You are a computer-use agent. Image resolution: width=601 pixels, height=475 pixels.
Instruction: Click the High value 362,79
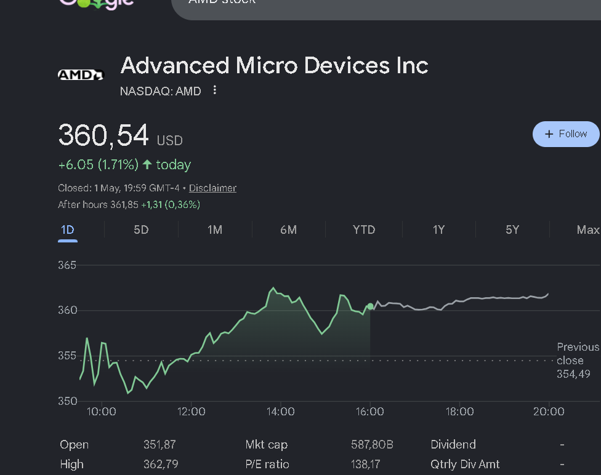pyautogui.click(x=161, y=465)
